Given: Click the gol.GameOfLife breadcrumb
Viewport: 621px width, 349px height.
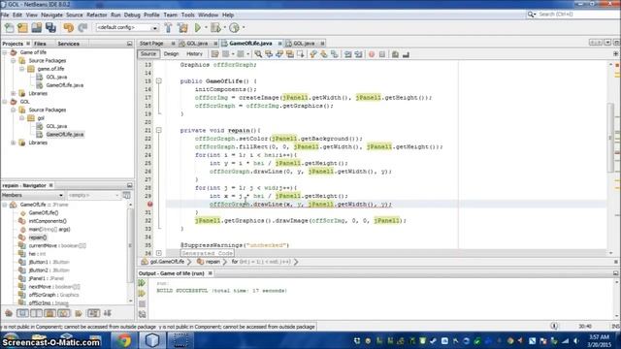Looking at the screenshot, I should coord(167,262).
